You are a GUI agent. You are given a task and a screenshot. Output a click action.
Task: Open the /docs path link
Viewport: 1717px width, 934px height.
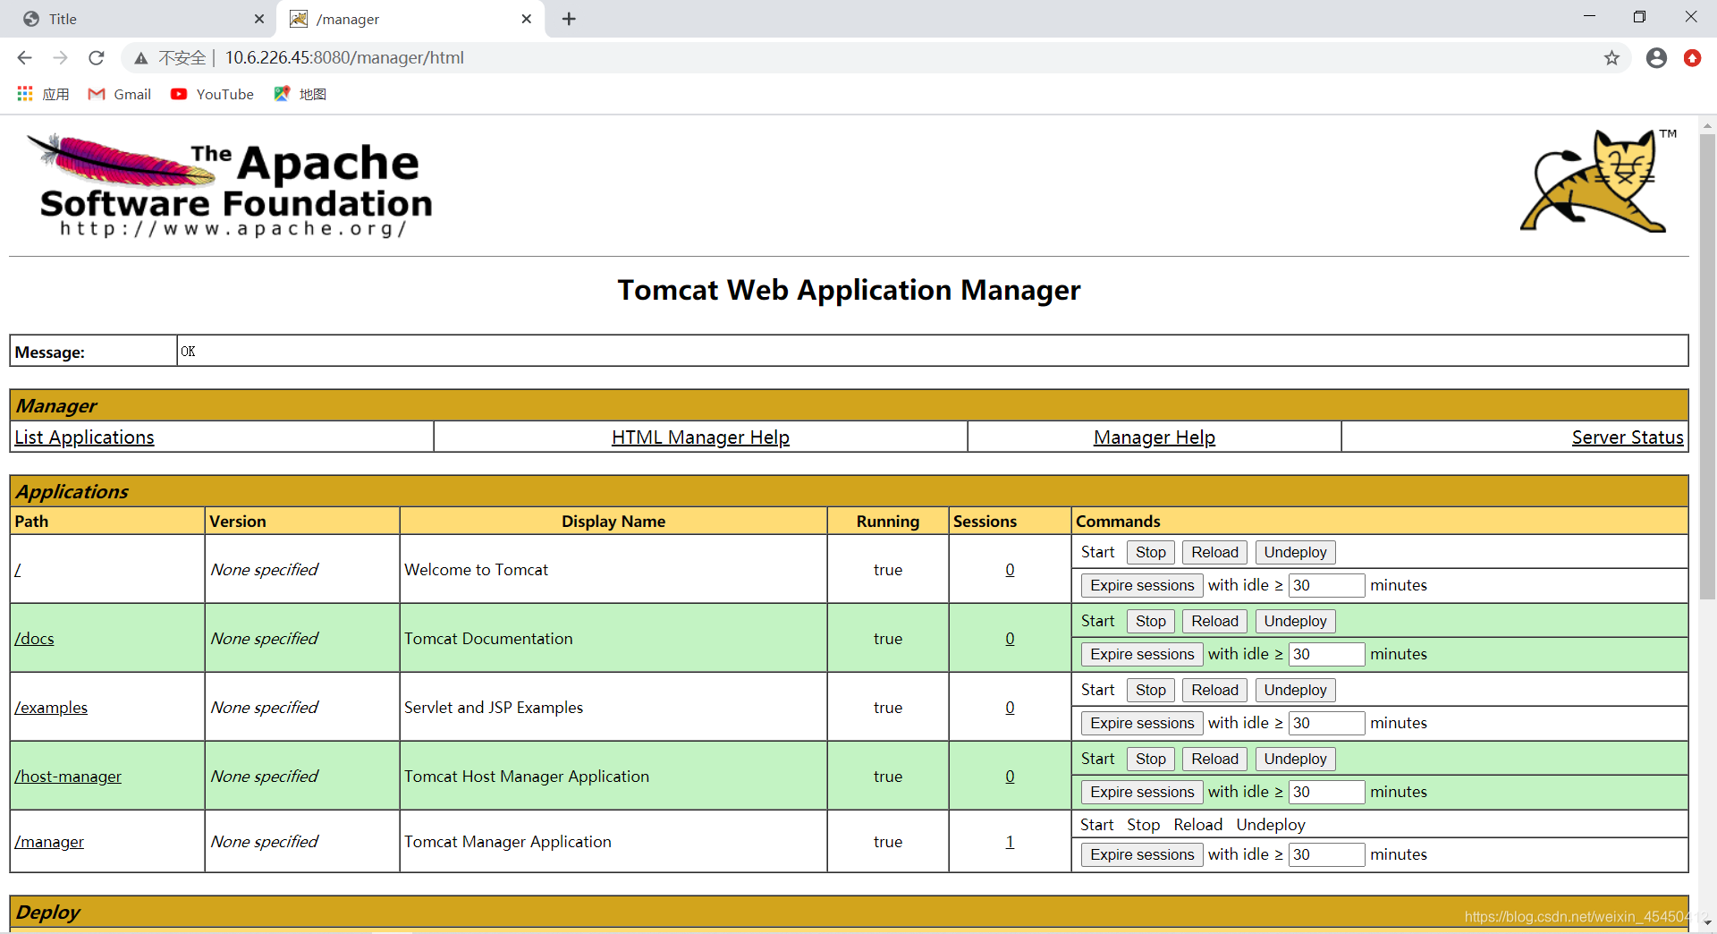pyautogui.click(x=34, y=639)
